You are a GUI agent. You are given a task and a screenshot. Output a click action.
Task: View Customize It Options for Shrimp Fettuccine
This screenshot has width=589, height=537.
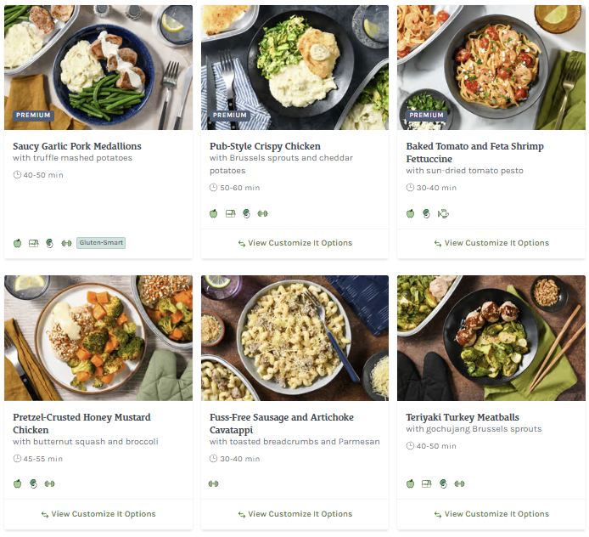tap(491, 243)
